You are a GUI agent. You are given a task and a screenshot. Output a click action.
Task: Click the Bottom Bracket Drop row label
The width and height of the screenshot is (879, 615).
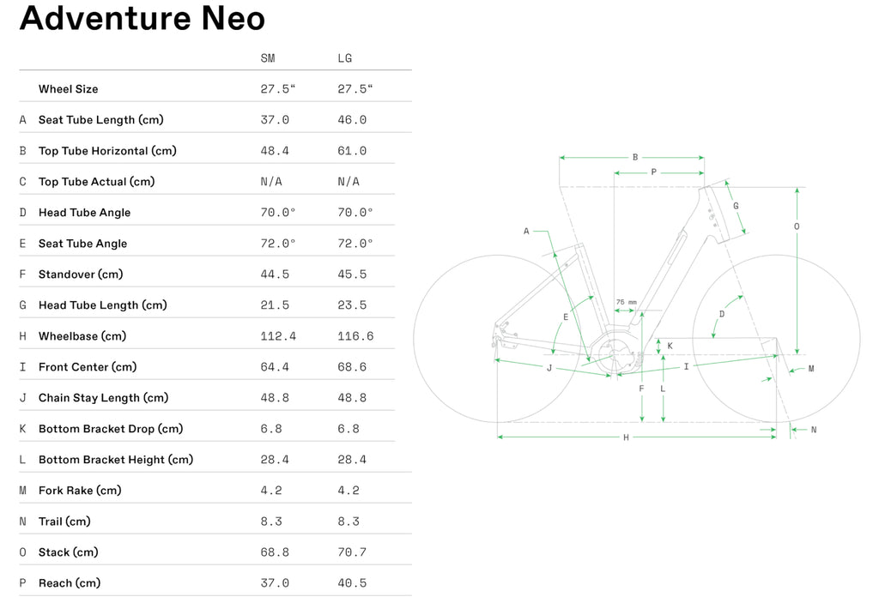click(x=111, y=429)
